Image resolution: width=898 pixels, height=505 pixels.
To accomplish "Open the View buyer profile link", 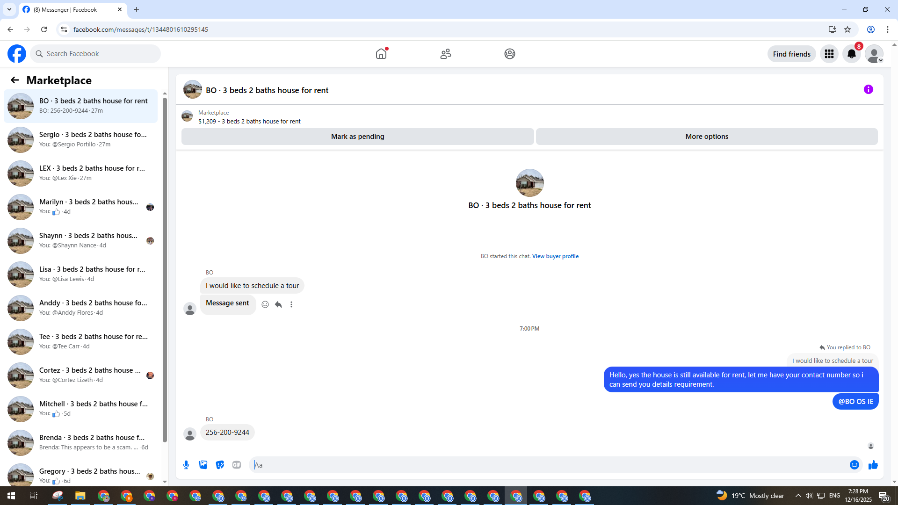I will (x=555, y=256).
